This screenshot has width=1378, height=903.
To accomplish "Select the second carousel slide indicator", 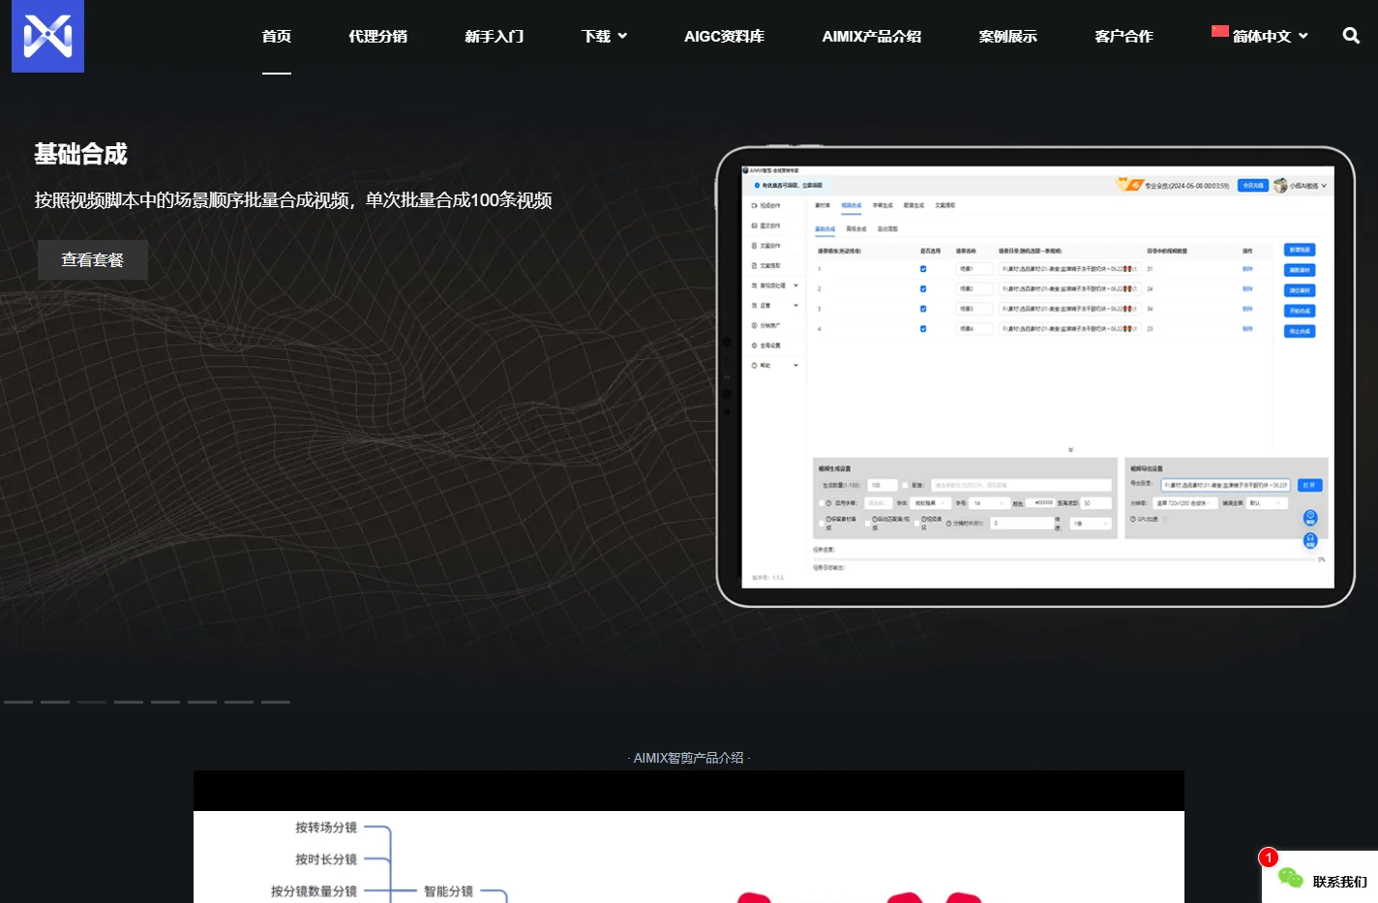I will coord(55,702).
